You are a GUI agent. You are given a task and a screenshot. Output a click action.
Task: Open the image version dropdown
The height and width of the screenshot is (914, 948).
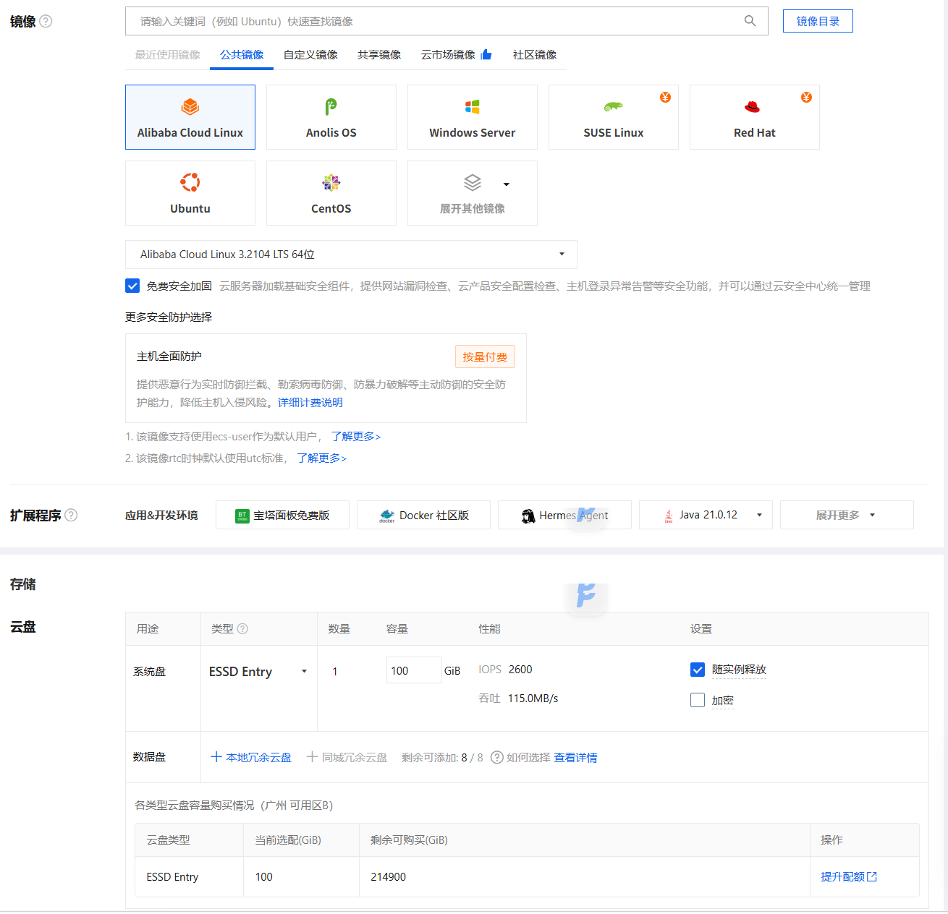(351, 255)
